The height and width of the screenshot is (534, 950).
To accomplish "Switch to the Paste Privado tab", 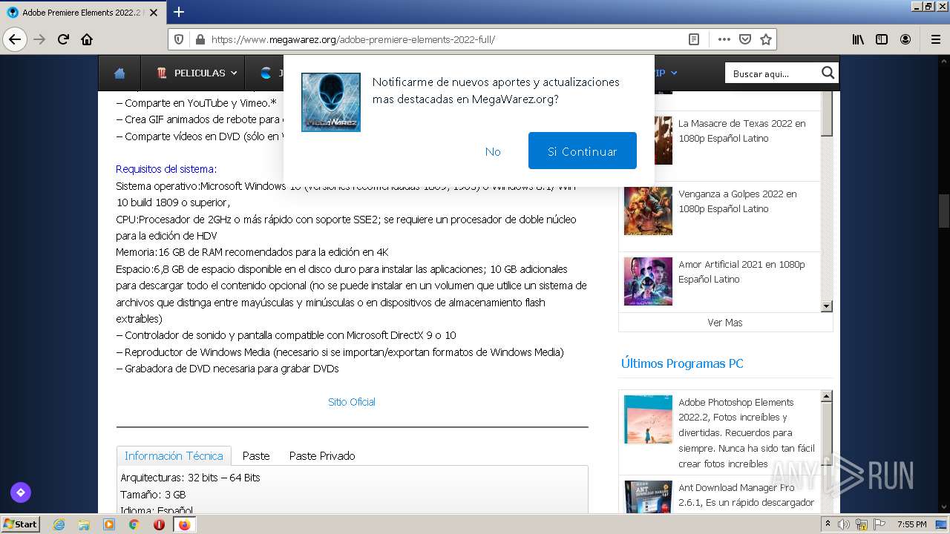I will pos(322,455).
